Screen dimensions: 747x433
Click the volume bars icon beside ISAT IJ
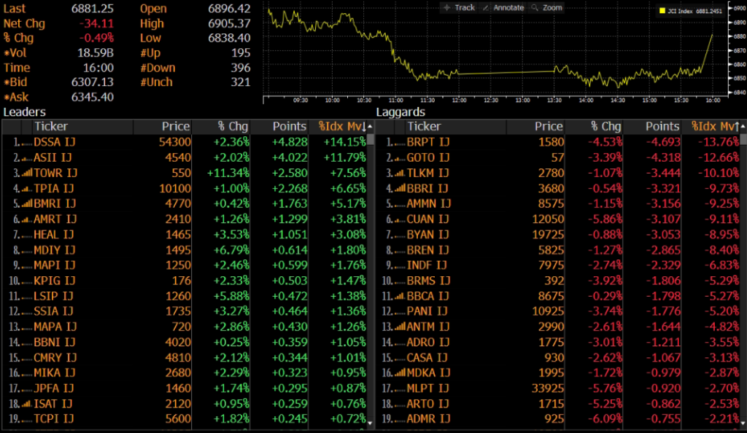click(x=27, y=404)
